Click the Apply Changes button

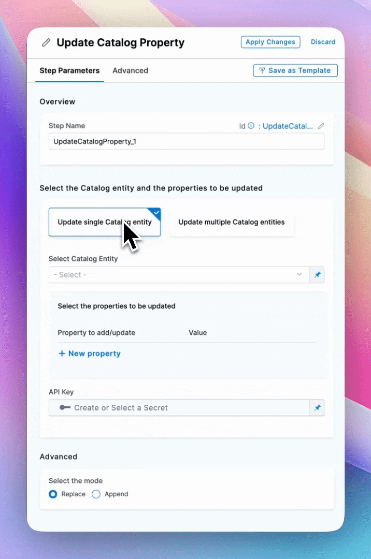pos(270,42)
